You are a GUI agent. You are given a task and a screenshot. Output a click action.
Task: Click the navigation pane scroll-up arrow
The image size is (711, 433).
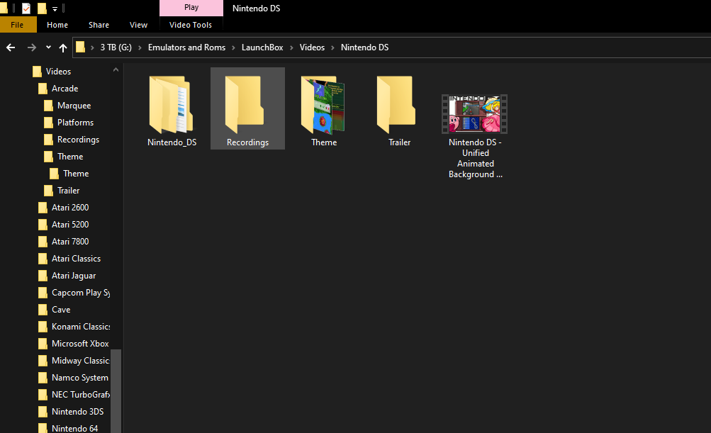[x=116, y=70]
